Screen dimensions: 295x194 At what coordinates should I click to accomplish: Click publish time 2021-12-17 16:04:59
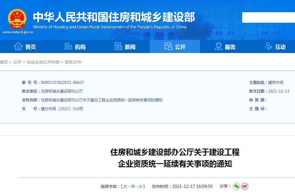coord(192,186)
